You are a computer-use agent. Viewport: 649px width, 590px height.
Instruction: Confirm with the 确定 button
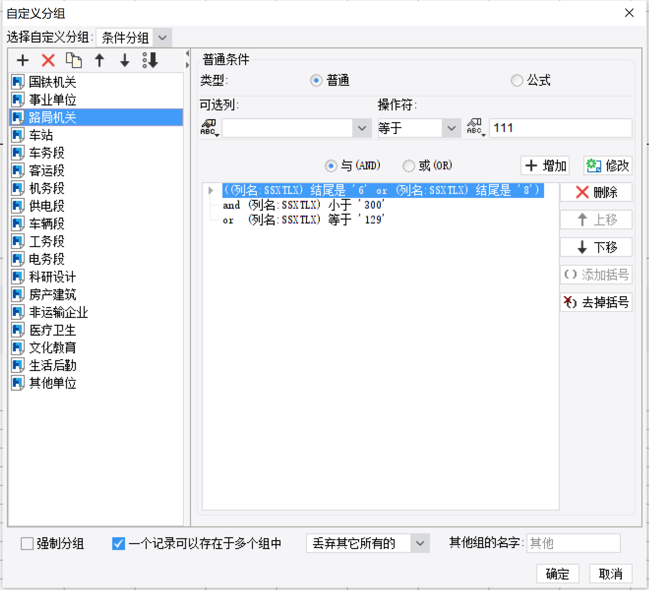tap(558, 573)
